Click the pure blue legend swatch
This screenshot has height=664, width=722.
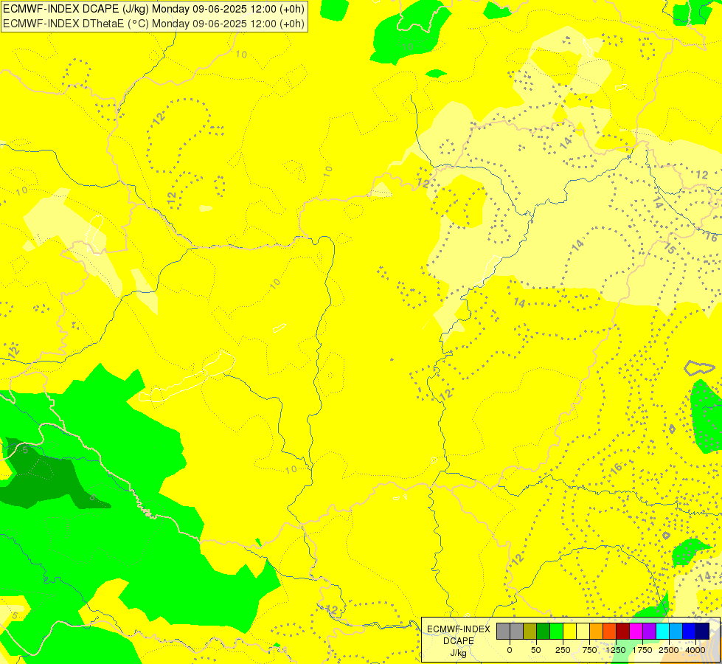[690, 632]
